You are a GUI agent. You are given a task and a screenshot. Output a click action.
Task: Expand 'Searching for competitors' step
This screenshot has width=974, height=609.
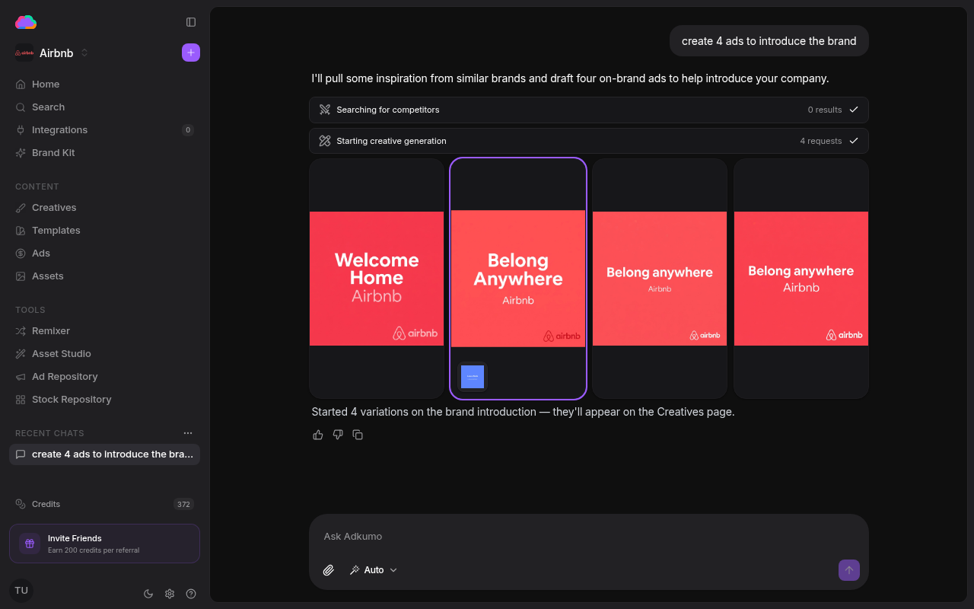(588, 110)
